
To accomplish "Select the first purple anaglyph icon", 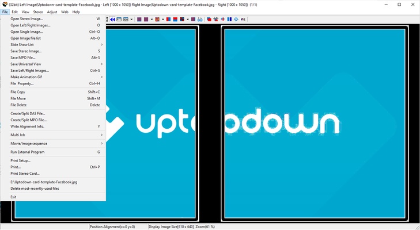I will [139, 19].
